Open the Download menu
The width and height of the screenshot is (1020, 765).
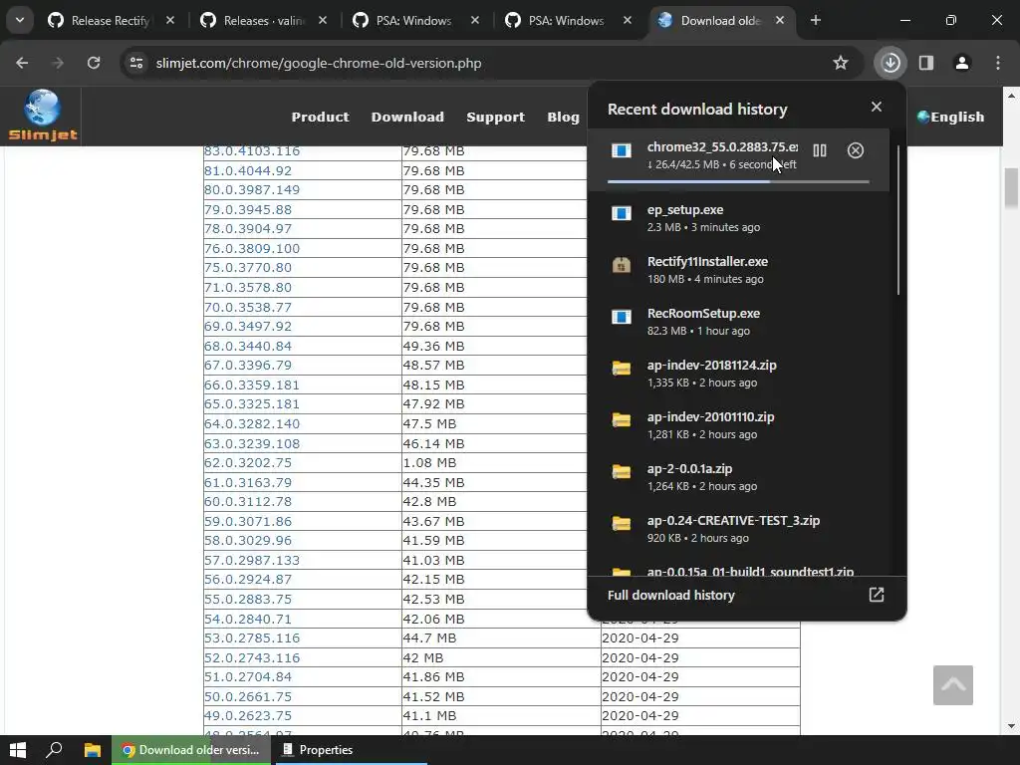click(x=407, y=118)
